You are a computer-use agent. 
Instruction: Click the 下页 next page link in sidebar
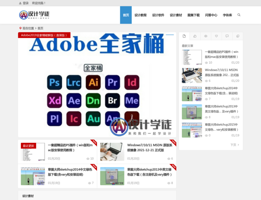coord(235,145)
